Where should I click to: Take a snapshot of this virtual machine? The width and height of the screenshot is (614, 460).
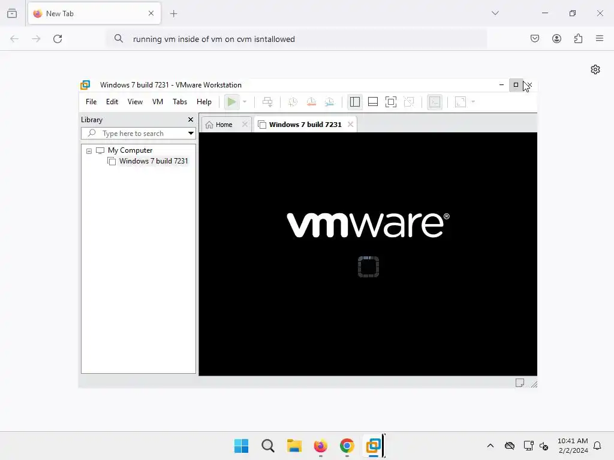pos(293,102)
